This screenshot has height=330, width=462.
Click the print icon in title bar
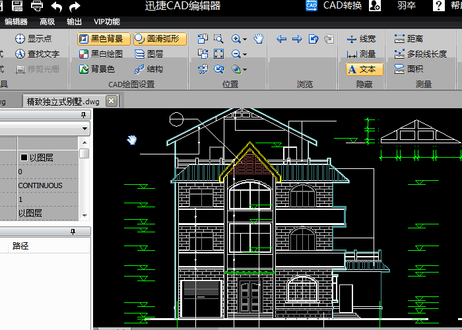pyautogui.click(x=37, y=7)
